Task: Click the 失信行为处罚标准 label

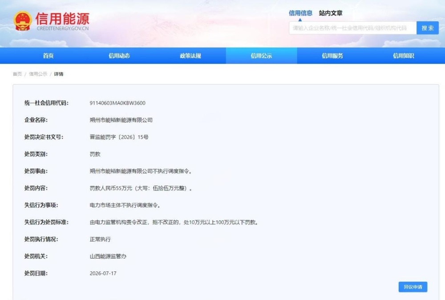Action: pyautogui.click(x=47, y=222)
